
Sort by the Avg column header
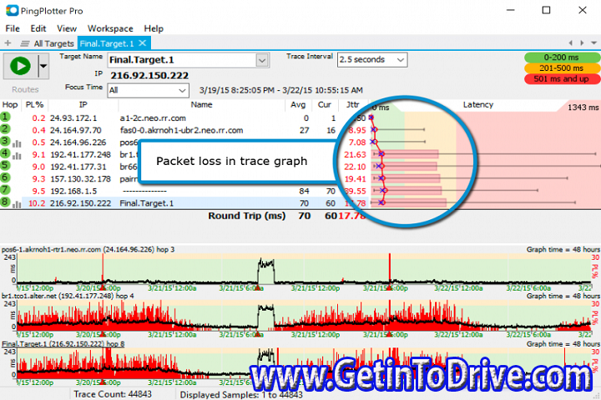coord(298,105)
